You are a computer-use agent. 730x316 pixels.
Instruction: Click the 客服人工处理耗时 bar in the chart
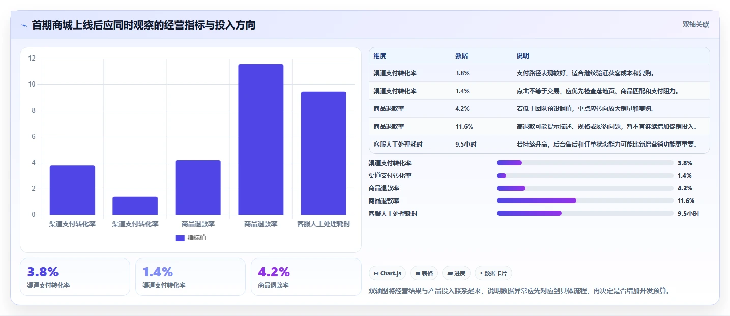coord(324,153)
